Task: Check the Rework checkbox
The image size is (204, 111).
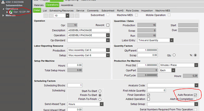Action: coord(108,25)
